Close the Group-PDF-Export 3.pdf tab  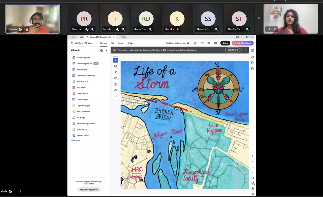[x=114, y=37]
